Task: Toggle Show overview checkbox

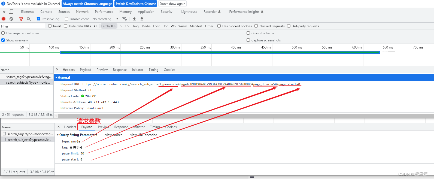Action: [3, 40]
